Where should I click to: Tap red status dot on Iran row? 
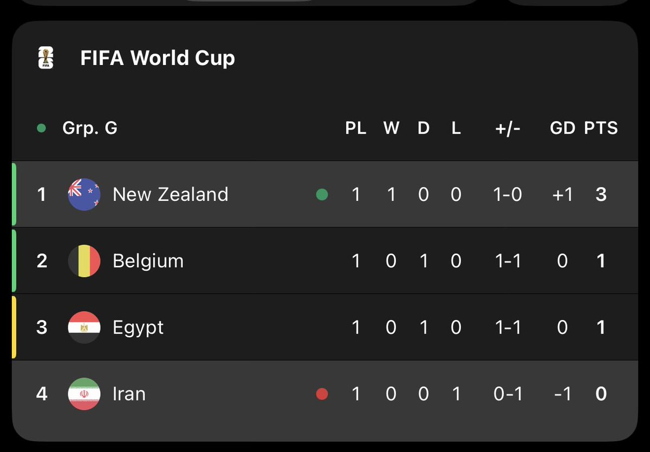322,394
